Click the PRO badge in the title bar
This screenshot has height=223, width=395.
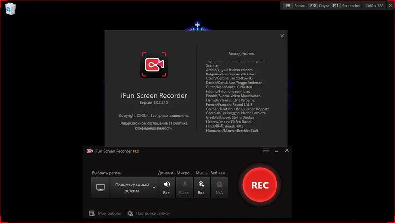(136, 151)
